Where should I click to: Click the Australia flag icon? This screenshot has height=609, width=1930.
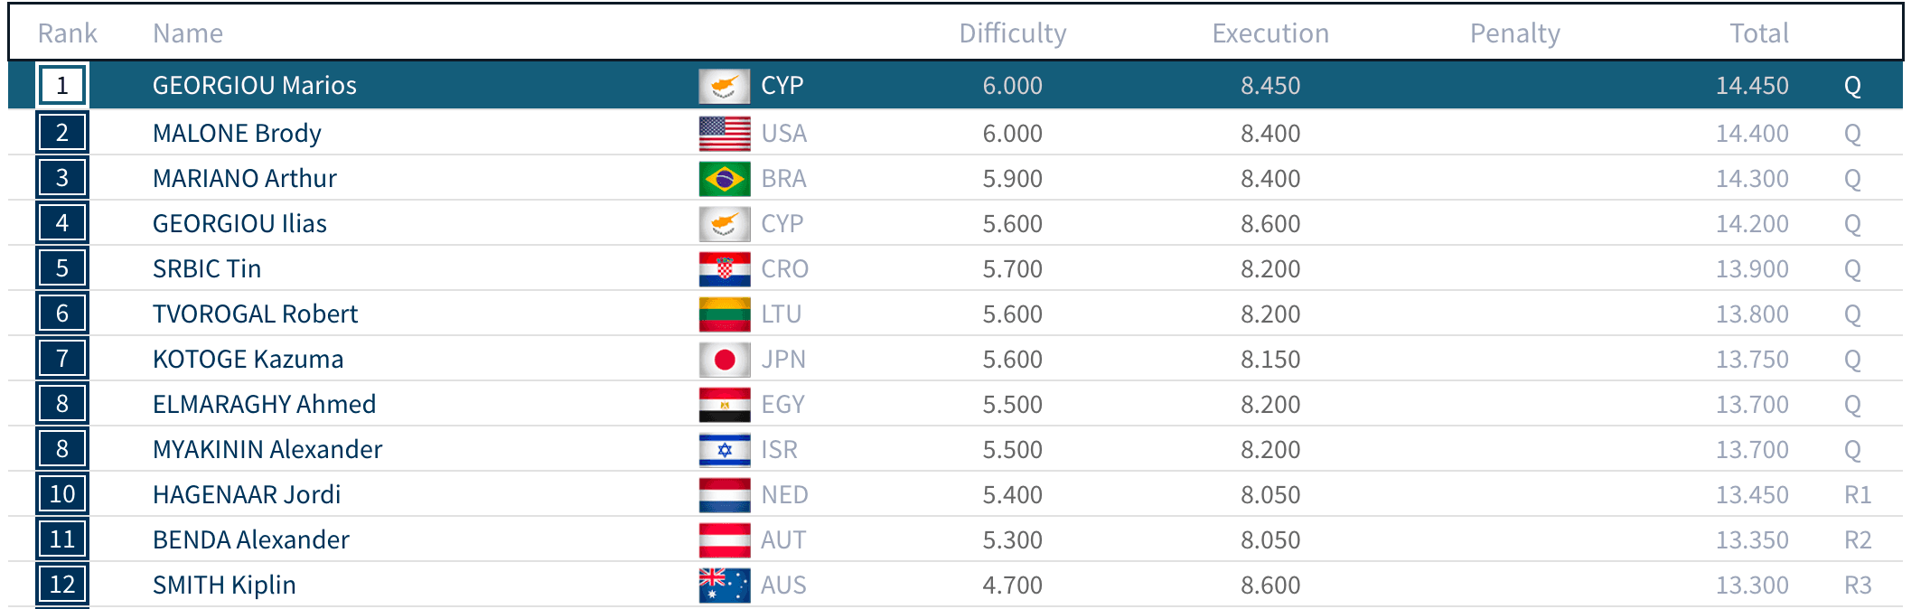[x=724, y=586]
